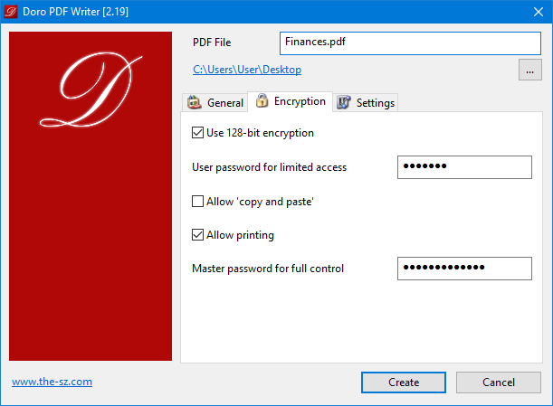Switch to the General tab

(x=215, y=102)
